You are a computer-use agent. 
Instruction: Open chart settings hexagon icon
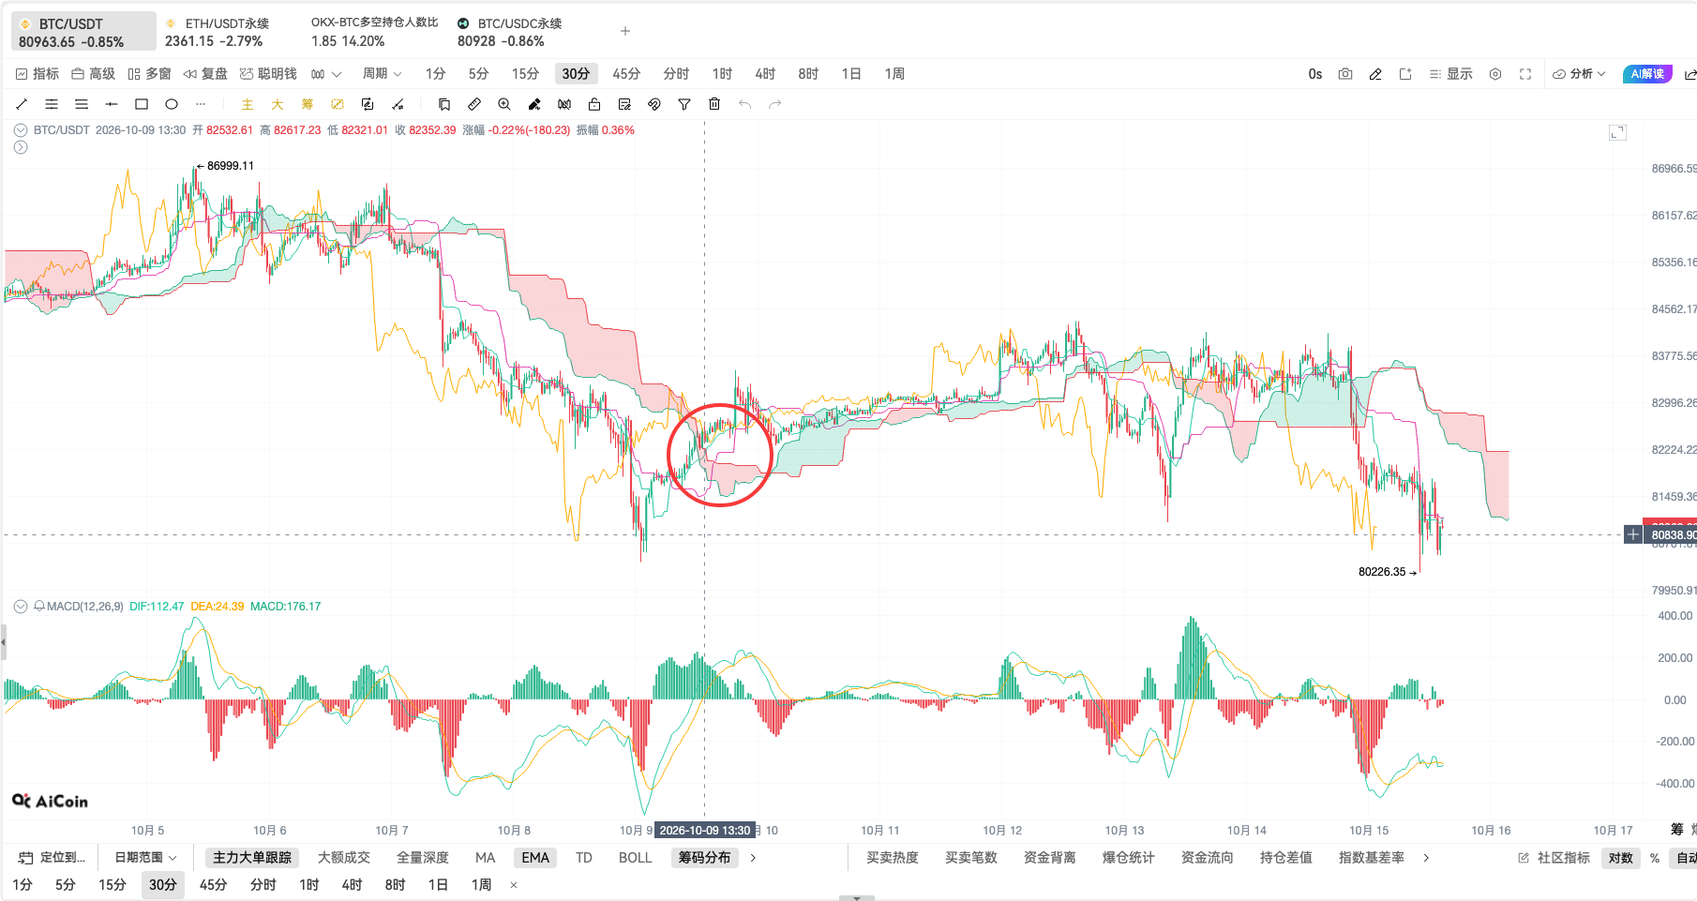[x=1495, y=74]
